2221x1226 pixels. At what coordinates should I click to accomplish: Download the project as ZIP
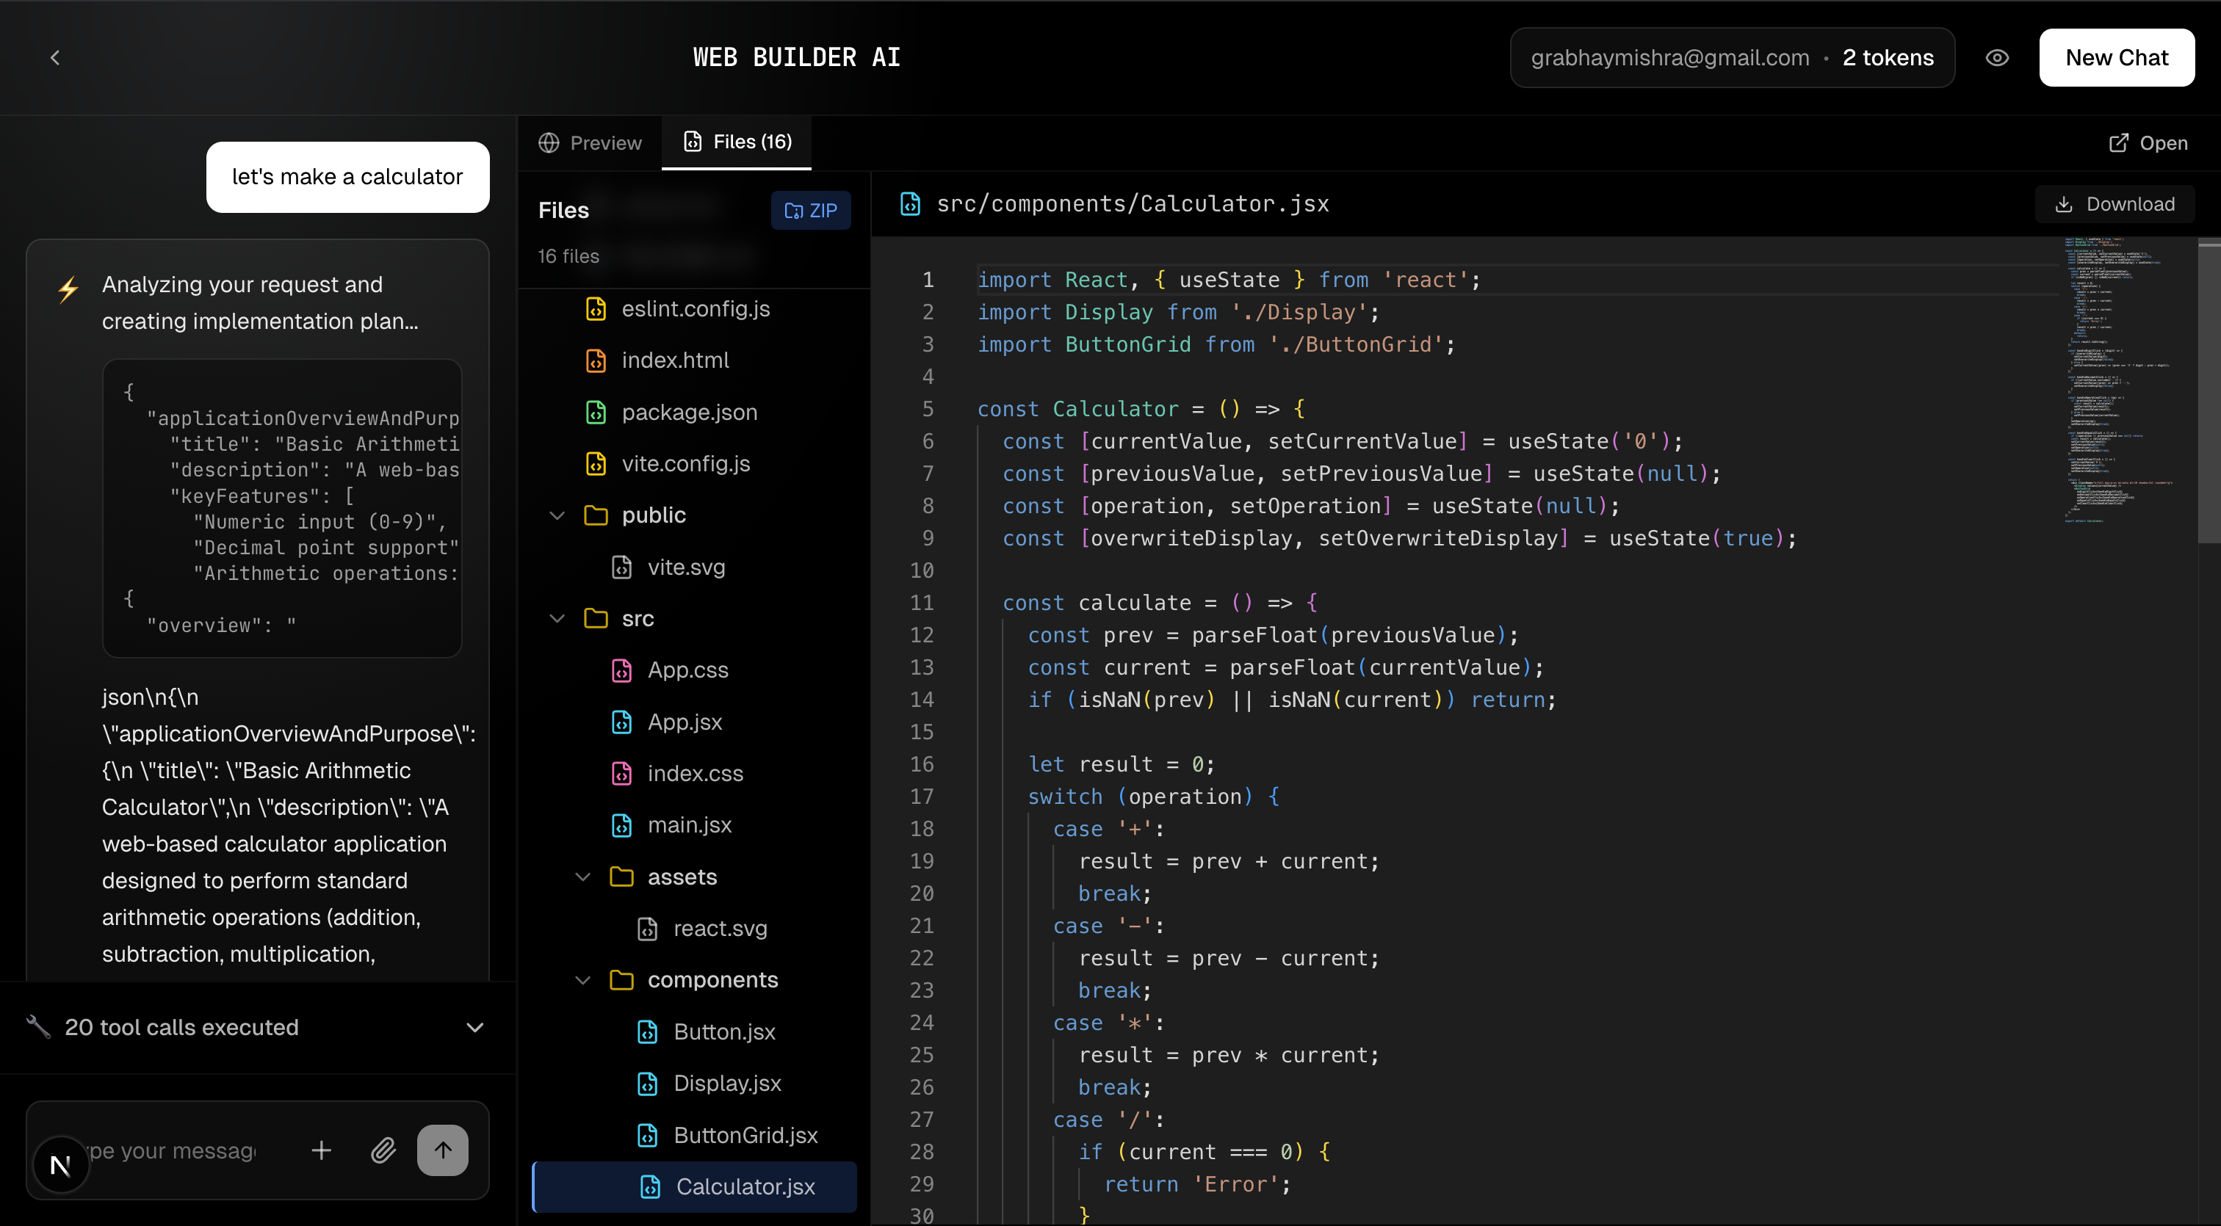[809, 210]
